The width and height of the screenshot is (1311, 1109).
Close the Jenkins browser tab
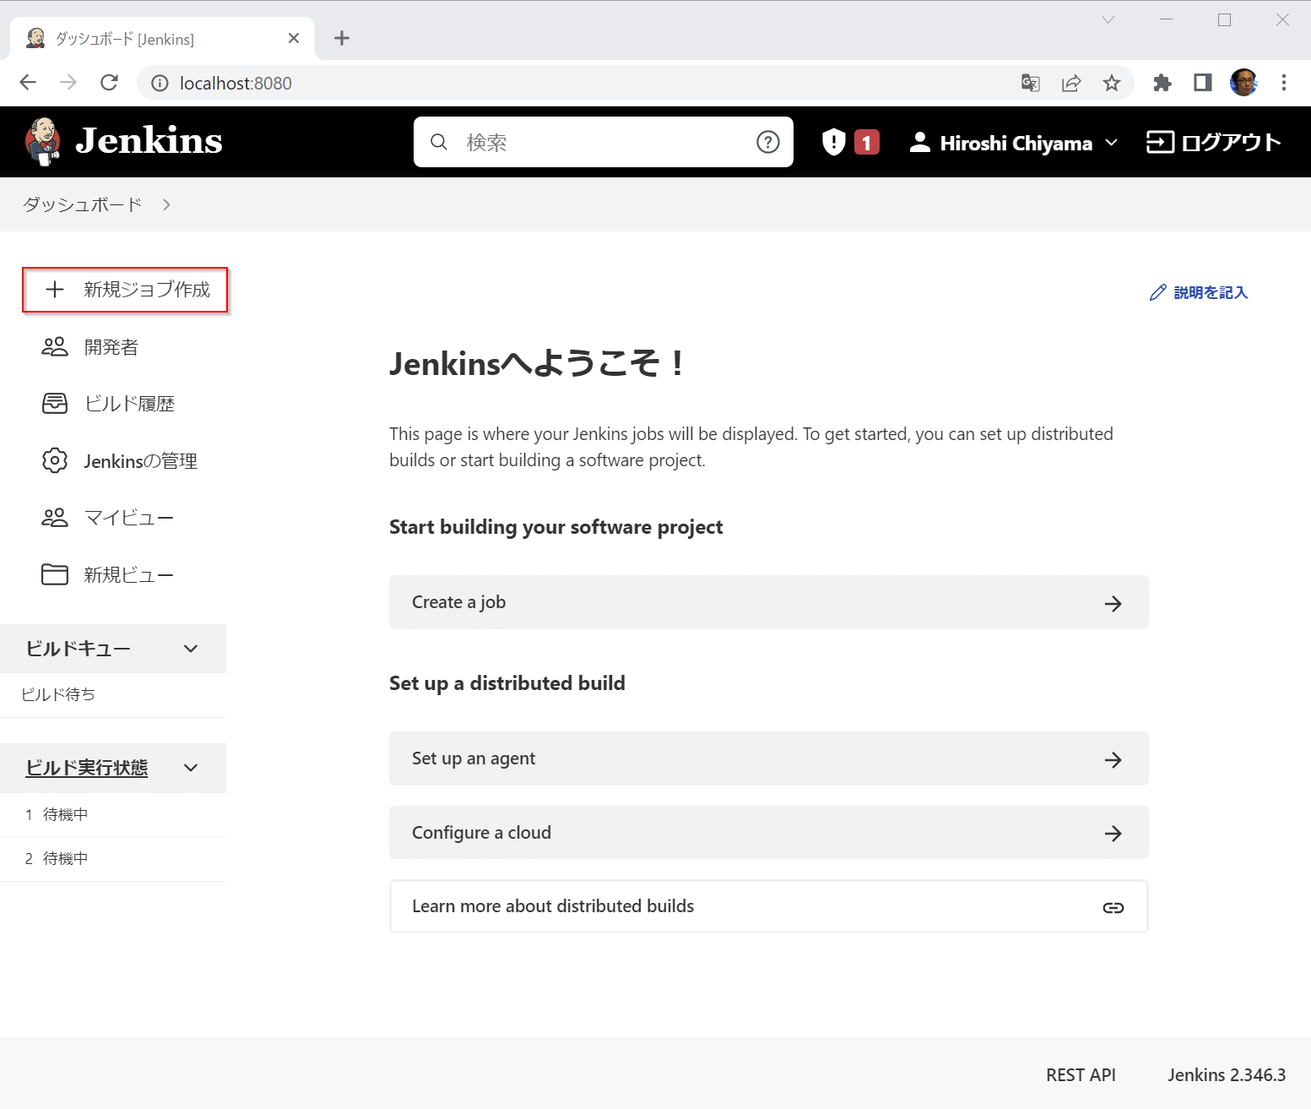[294, 38]
